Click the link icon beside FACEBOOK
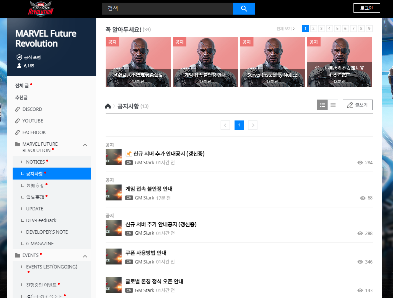 pos(17,132)
